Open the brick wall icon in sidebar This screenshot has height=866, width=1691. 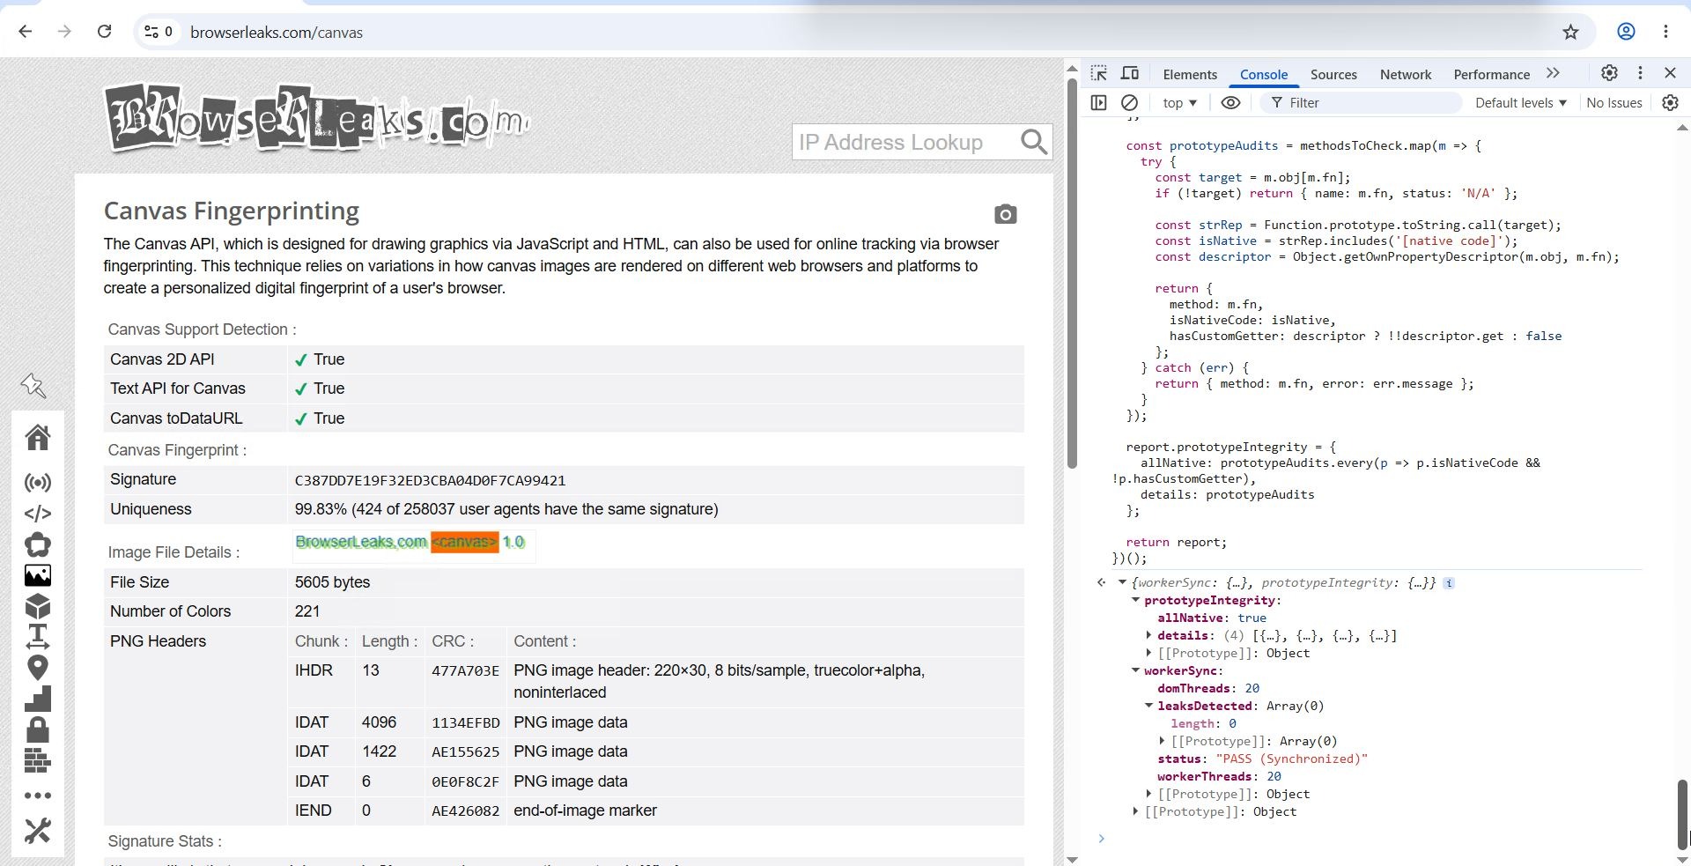[38, 760]
